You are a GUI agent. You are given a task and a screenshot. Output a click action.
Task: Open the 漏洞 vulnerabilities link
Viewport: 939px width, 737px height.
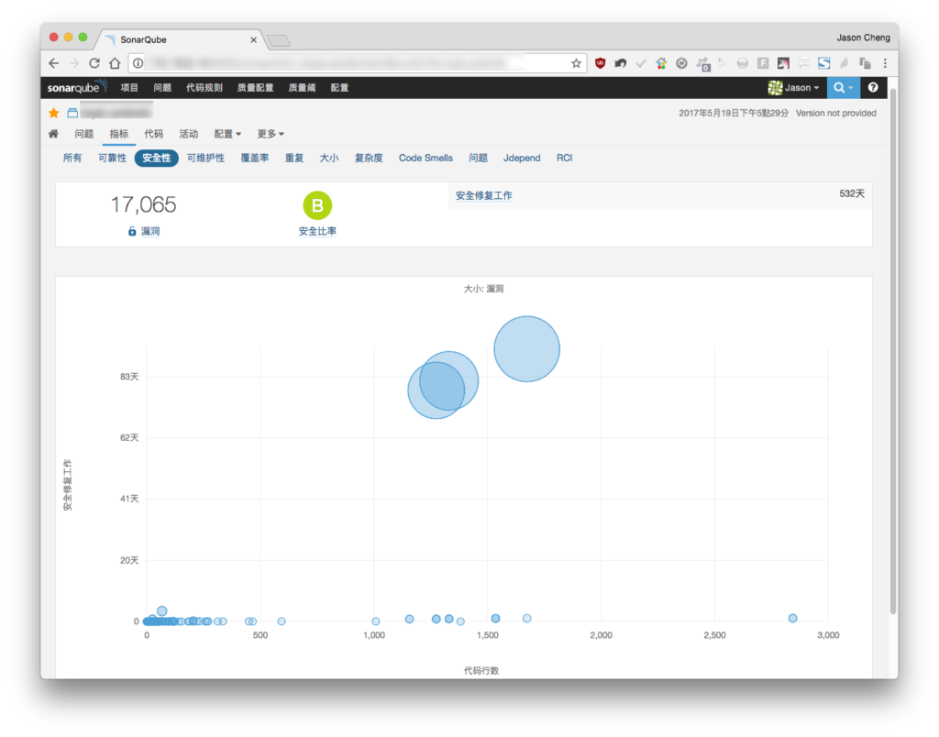tap(149, 231)
